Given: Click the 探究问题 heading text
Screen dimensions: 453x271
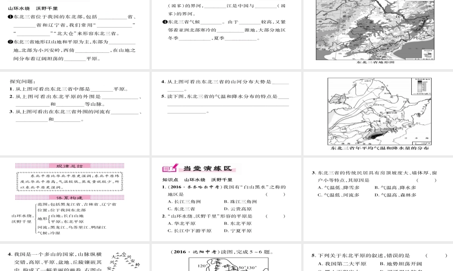Looking at the screenshot, I should (22, 81).
